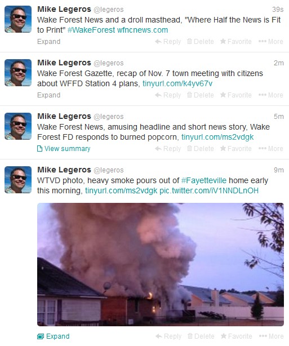Open More menu on droll masthead tweet

point(270,42)
